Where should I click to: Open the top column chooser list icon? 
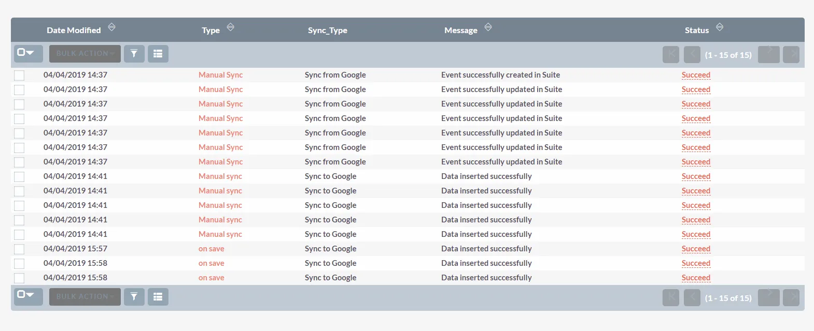click(158, 54)
